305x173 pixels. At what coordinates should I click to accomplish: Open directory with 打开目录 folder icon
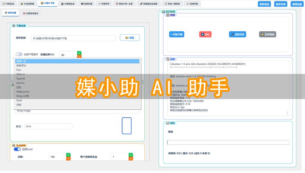point(262,35)
